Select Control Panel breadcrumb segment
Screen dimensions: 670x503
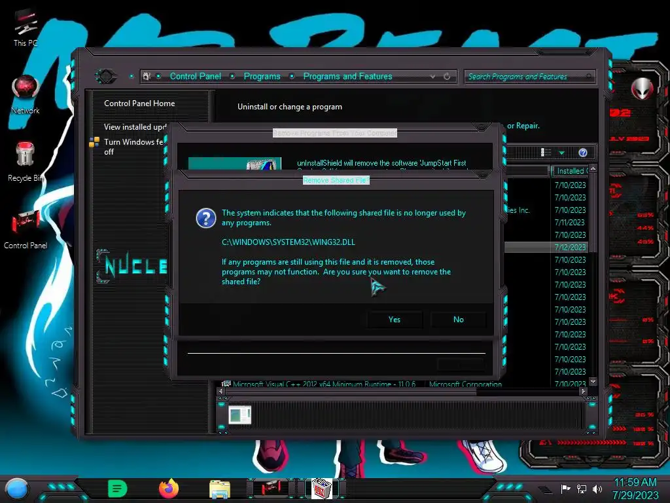pos(195,76)
